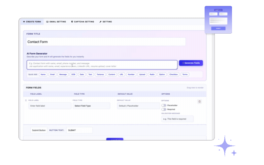Screen dimensions: 264x165
Task: Open the Captcha Setting tab
Action: [82, 22]
